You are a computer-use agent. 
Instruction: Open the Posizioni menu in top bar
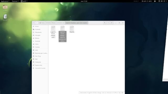(x=15, y=1)
